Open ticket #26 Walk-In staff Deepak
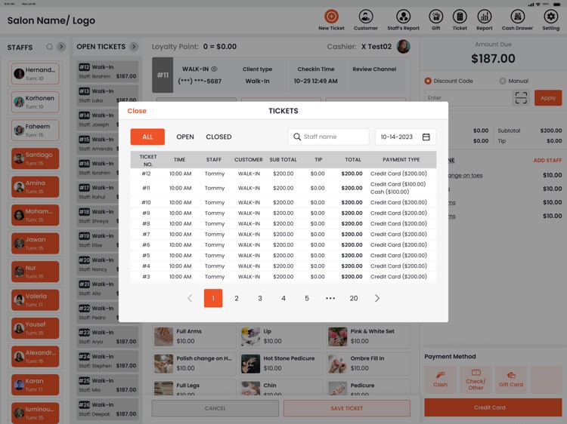567x424 pixels. point(108,409)
